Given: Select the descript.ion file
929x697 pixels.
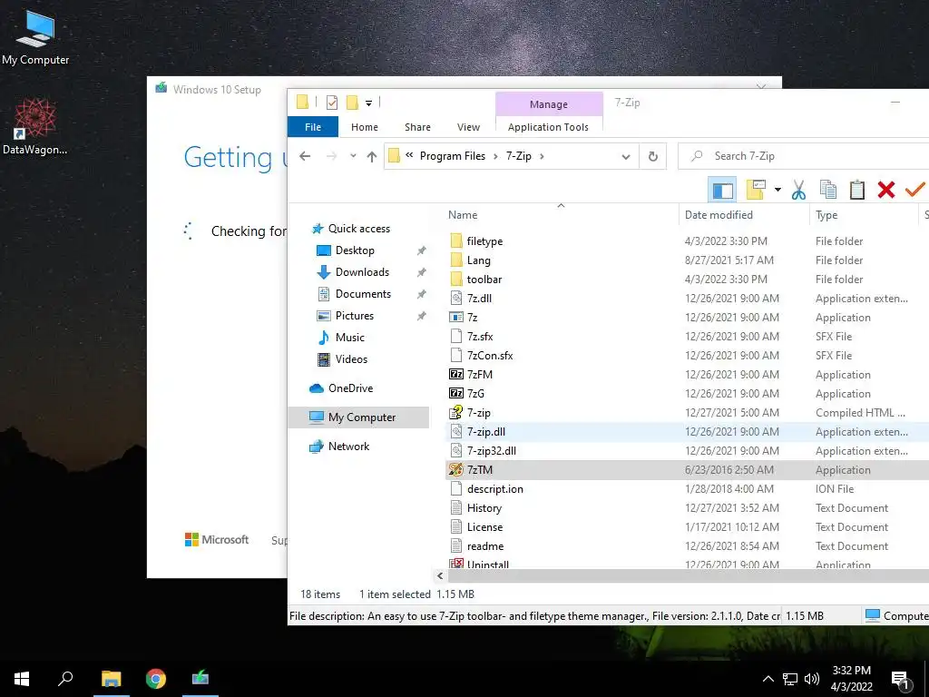Looking at the screenshot, I should [494, 489].
